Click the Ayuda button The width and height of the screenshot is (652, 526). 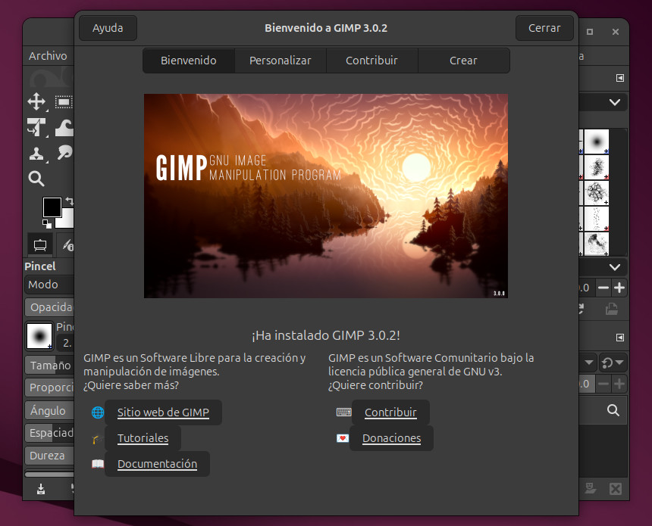(108, 28)
